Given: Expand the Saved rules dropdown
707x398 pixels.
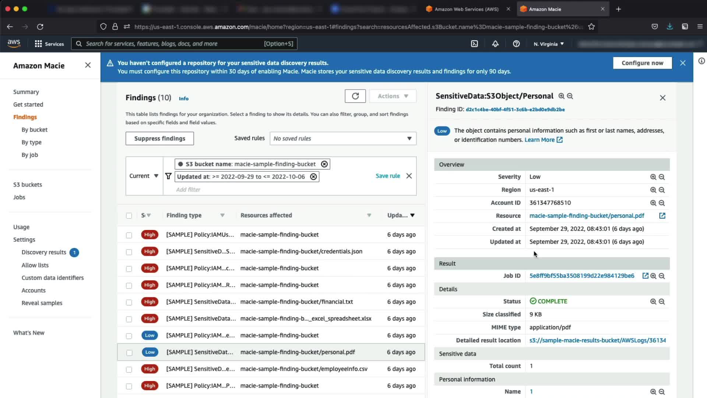Looking at the screenshot, I should pyautogui.click(x=343, y=139).
